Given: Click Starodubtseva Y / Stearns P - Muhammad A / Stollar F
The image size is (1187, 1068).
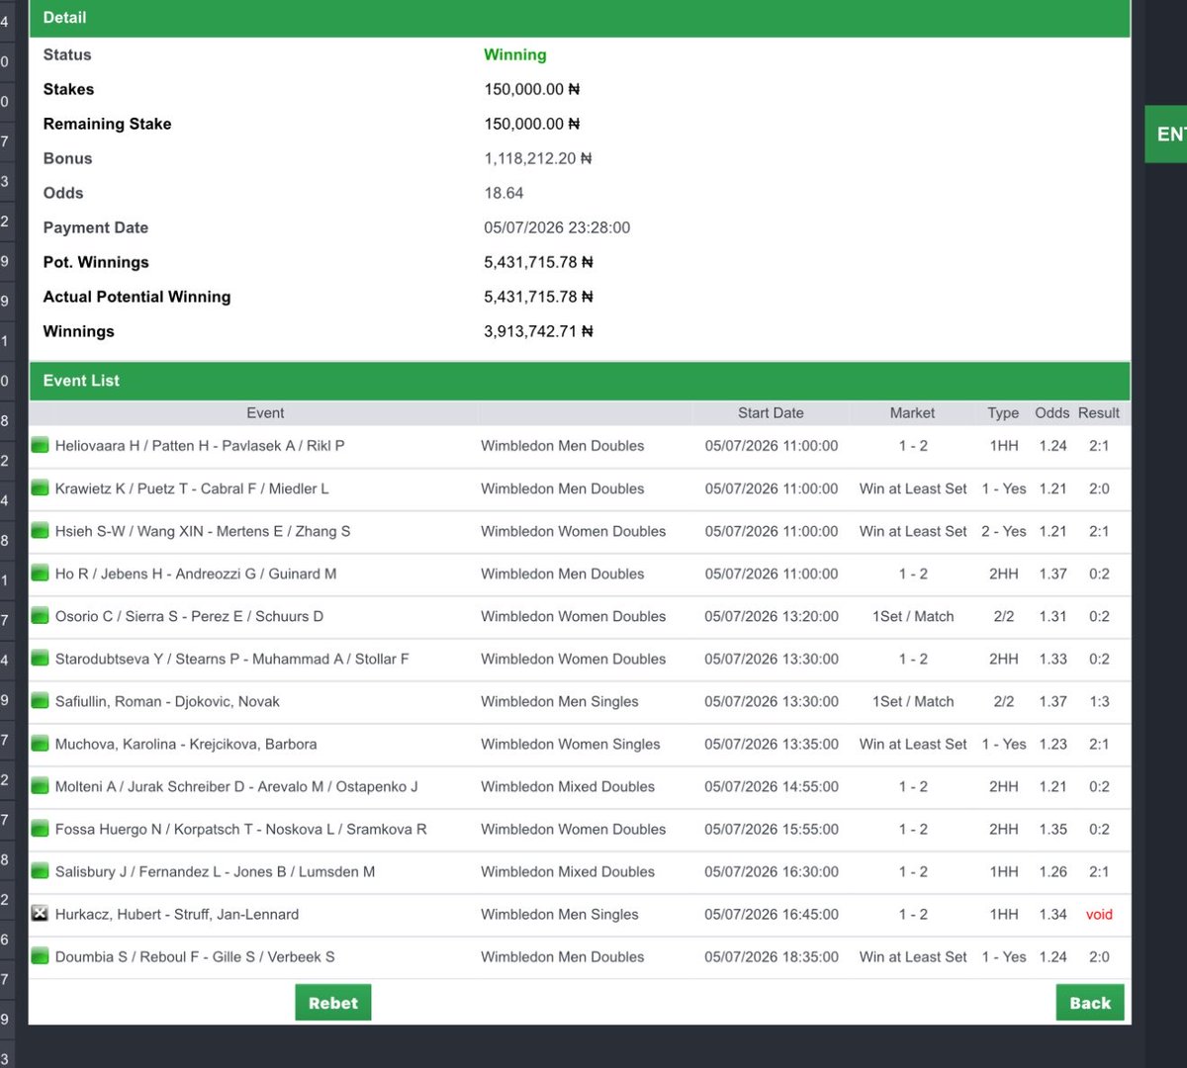Looking at the screenshot, I should coord(231,659).
